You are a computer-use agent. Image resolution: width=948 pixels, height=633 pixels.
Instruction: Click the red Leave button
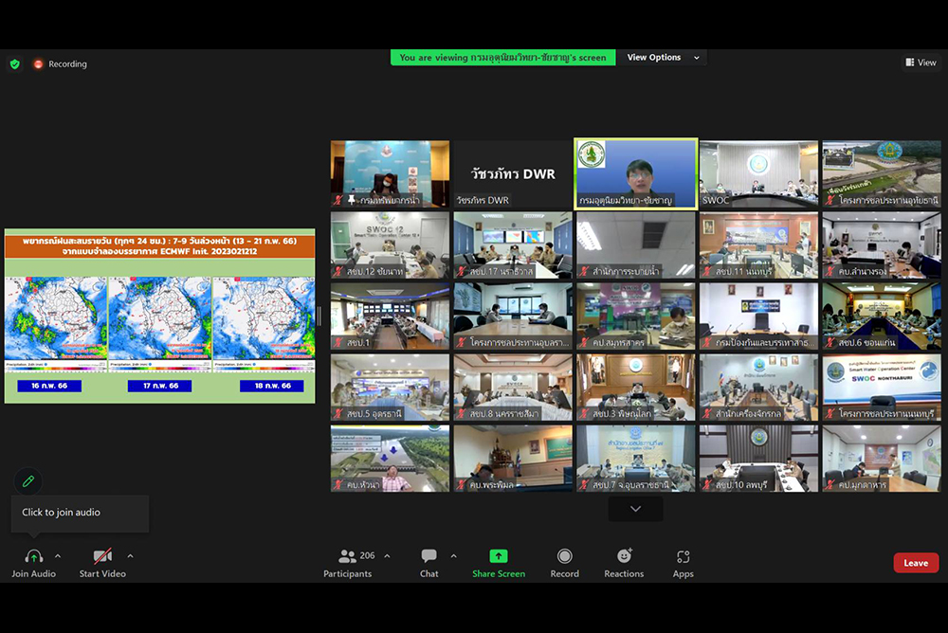916,563
